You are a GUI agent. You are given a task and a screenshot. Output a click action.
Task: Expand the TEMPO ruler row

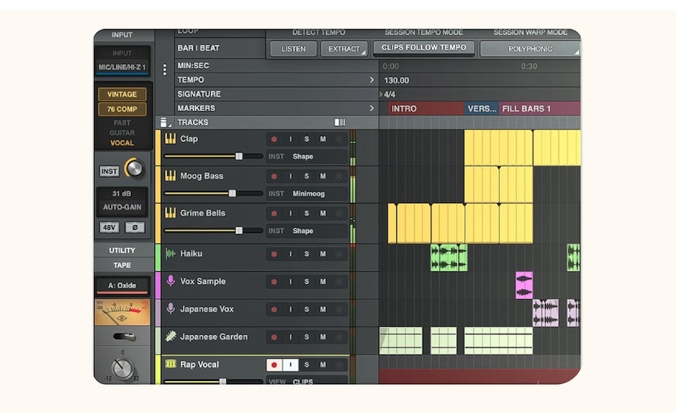pyautogui.click(x=371, y=80)
